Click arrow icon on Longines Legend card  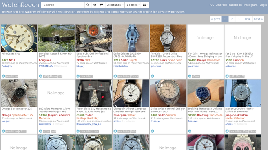41,76
